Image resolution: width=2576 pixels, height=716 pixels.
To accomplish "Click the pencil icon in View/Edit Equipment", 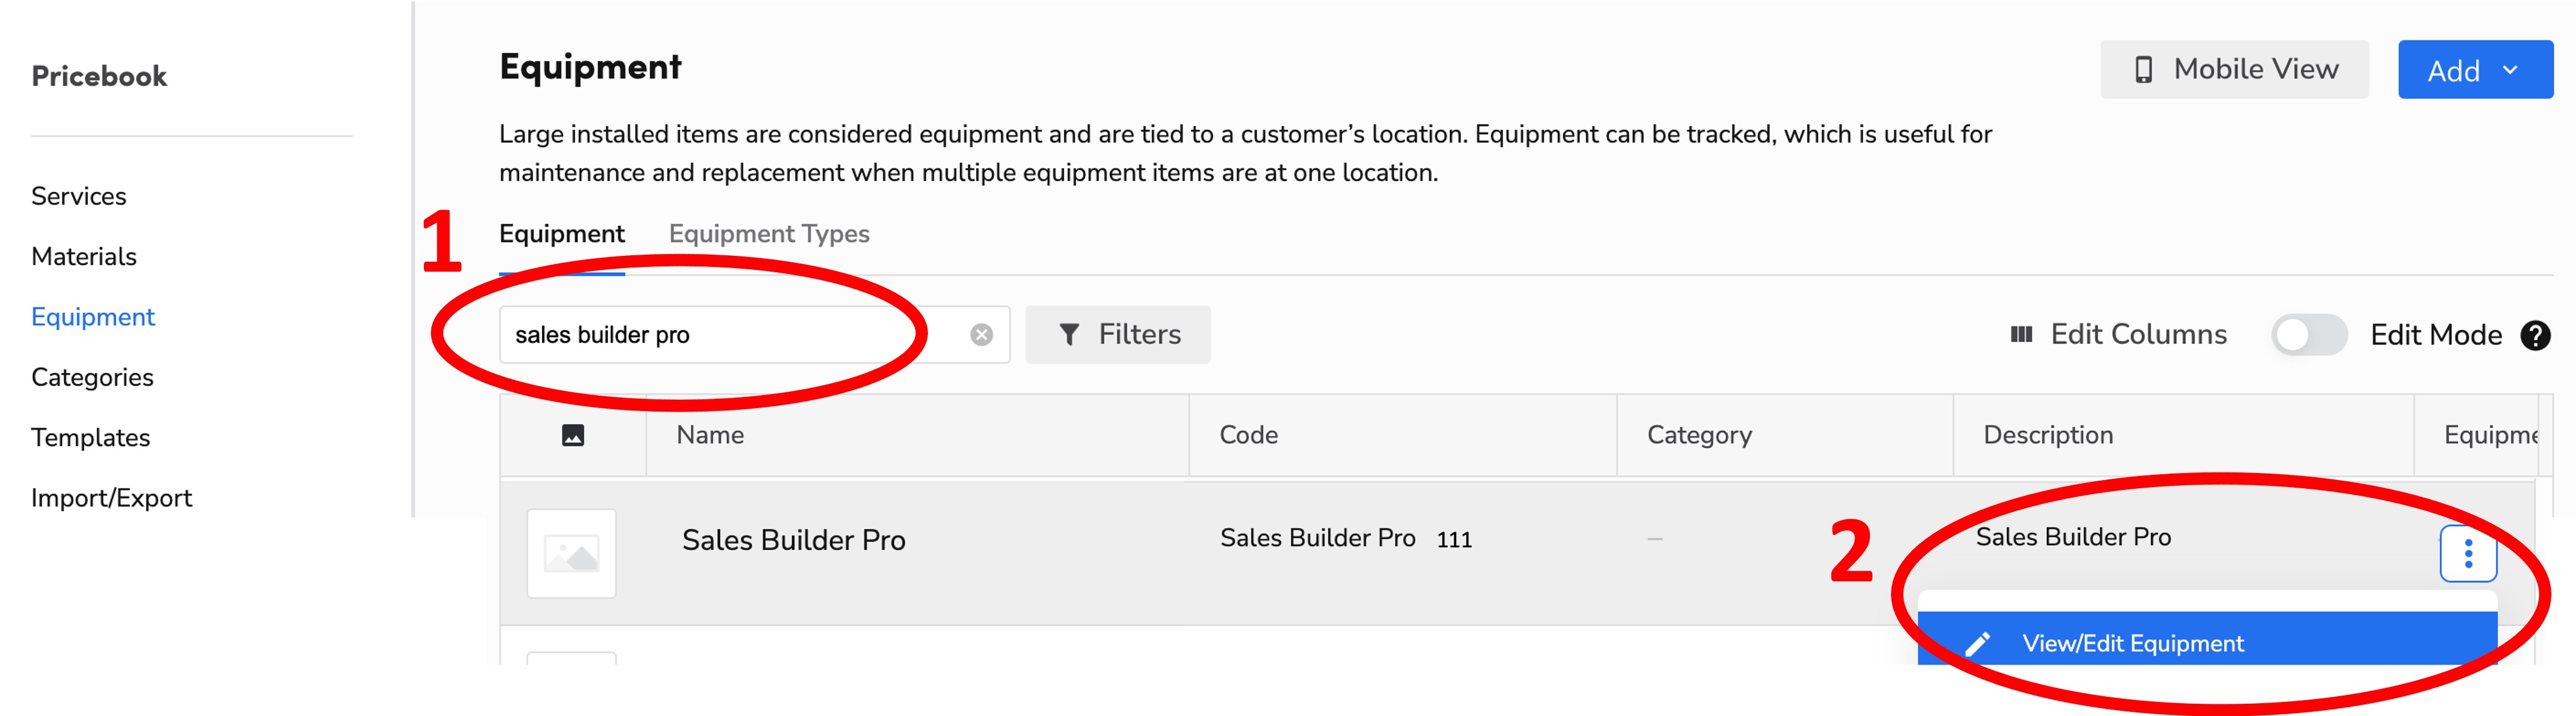I will 1977,643.
